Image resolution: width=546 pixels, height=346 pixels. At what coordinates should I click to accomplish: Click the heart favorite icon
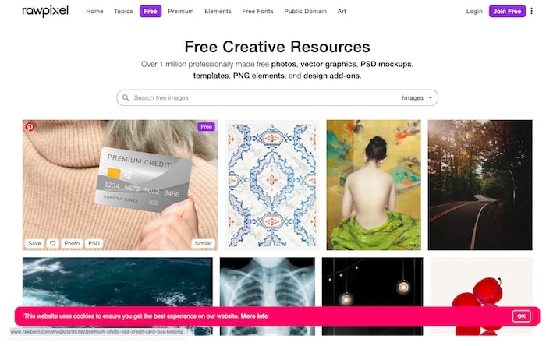pos(52,243)
